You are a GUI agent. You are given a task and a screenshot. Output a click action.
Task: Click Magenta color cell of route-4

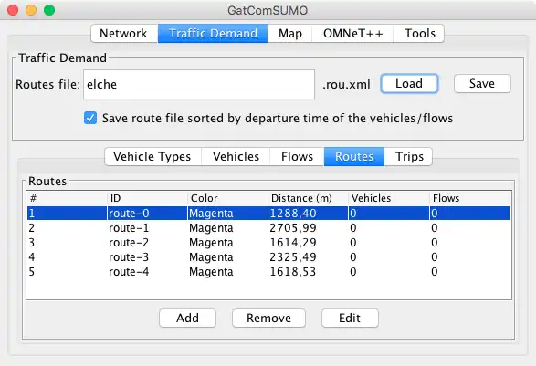pos(211,272)
